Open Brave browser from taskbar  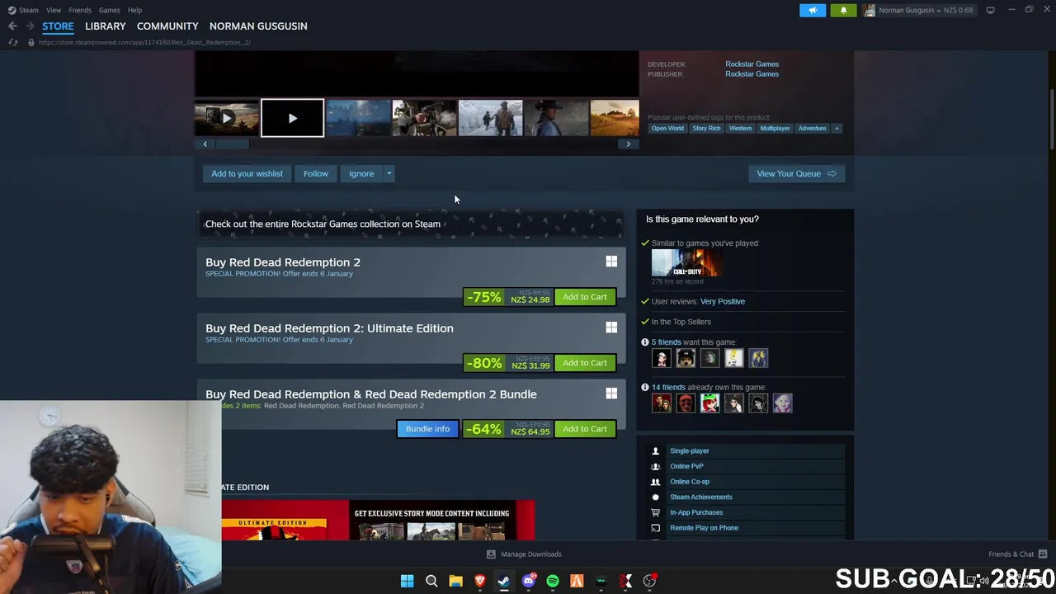click(480, 581)
